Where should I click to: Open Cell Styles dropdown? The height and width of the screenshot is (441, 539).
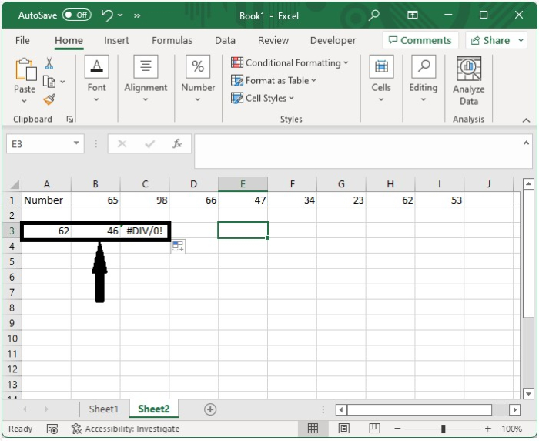263,99
